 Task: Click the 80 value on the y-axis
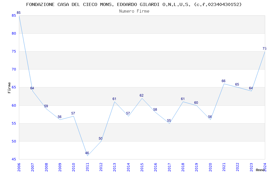14,33
